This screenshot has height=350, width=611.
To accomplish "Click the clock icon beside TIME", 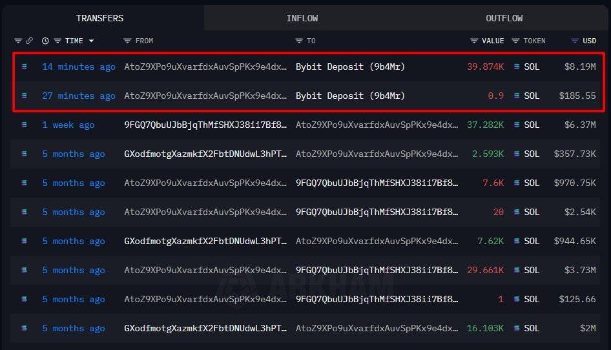I will coord(45,41).
